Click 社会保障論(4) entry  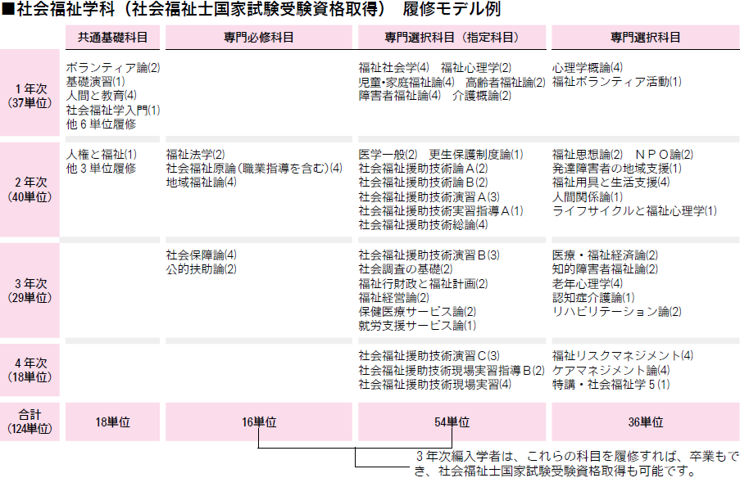coord(201,255)
